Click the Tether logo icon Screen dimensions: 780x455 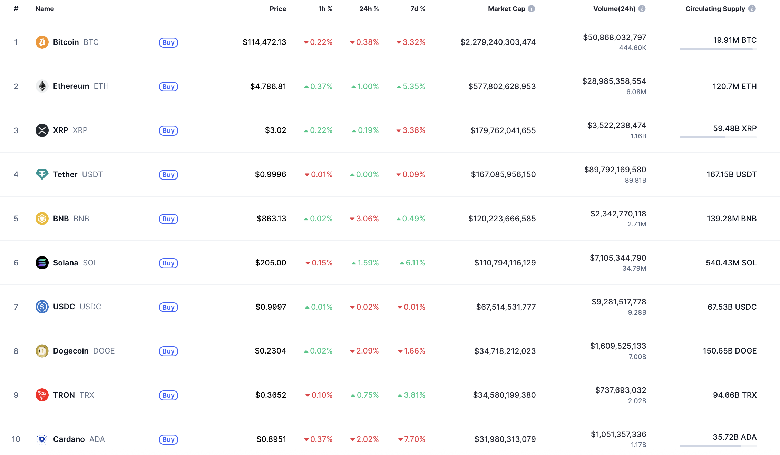pos(42,174)
